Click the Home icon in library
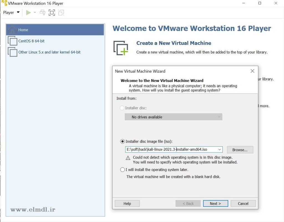The width and height of the screenshot is (284, 222). pyautogui.click(x=12, y=30)
